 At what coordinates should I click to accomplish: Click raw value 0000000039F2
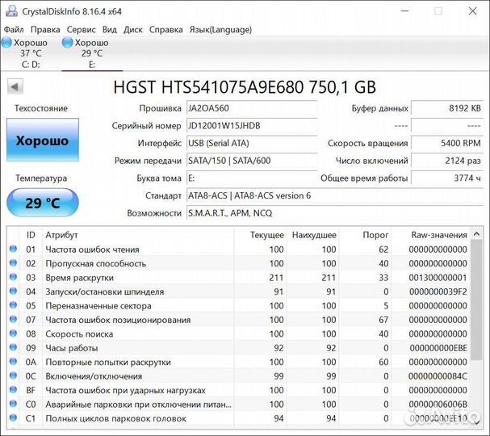pos(438,291)
